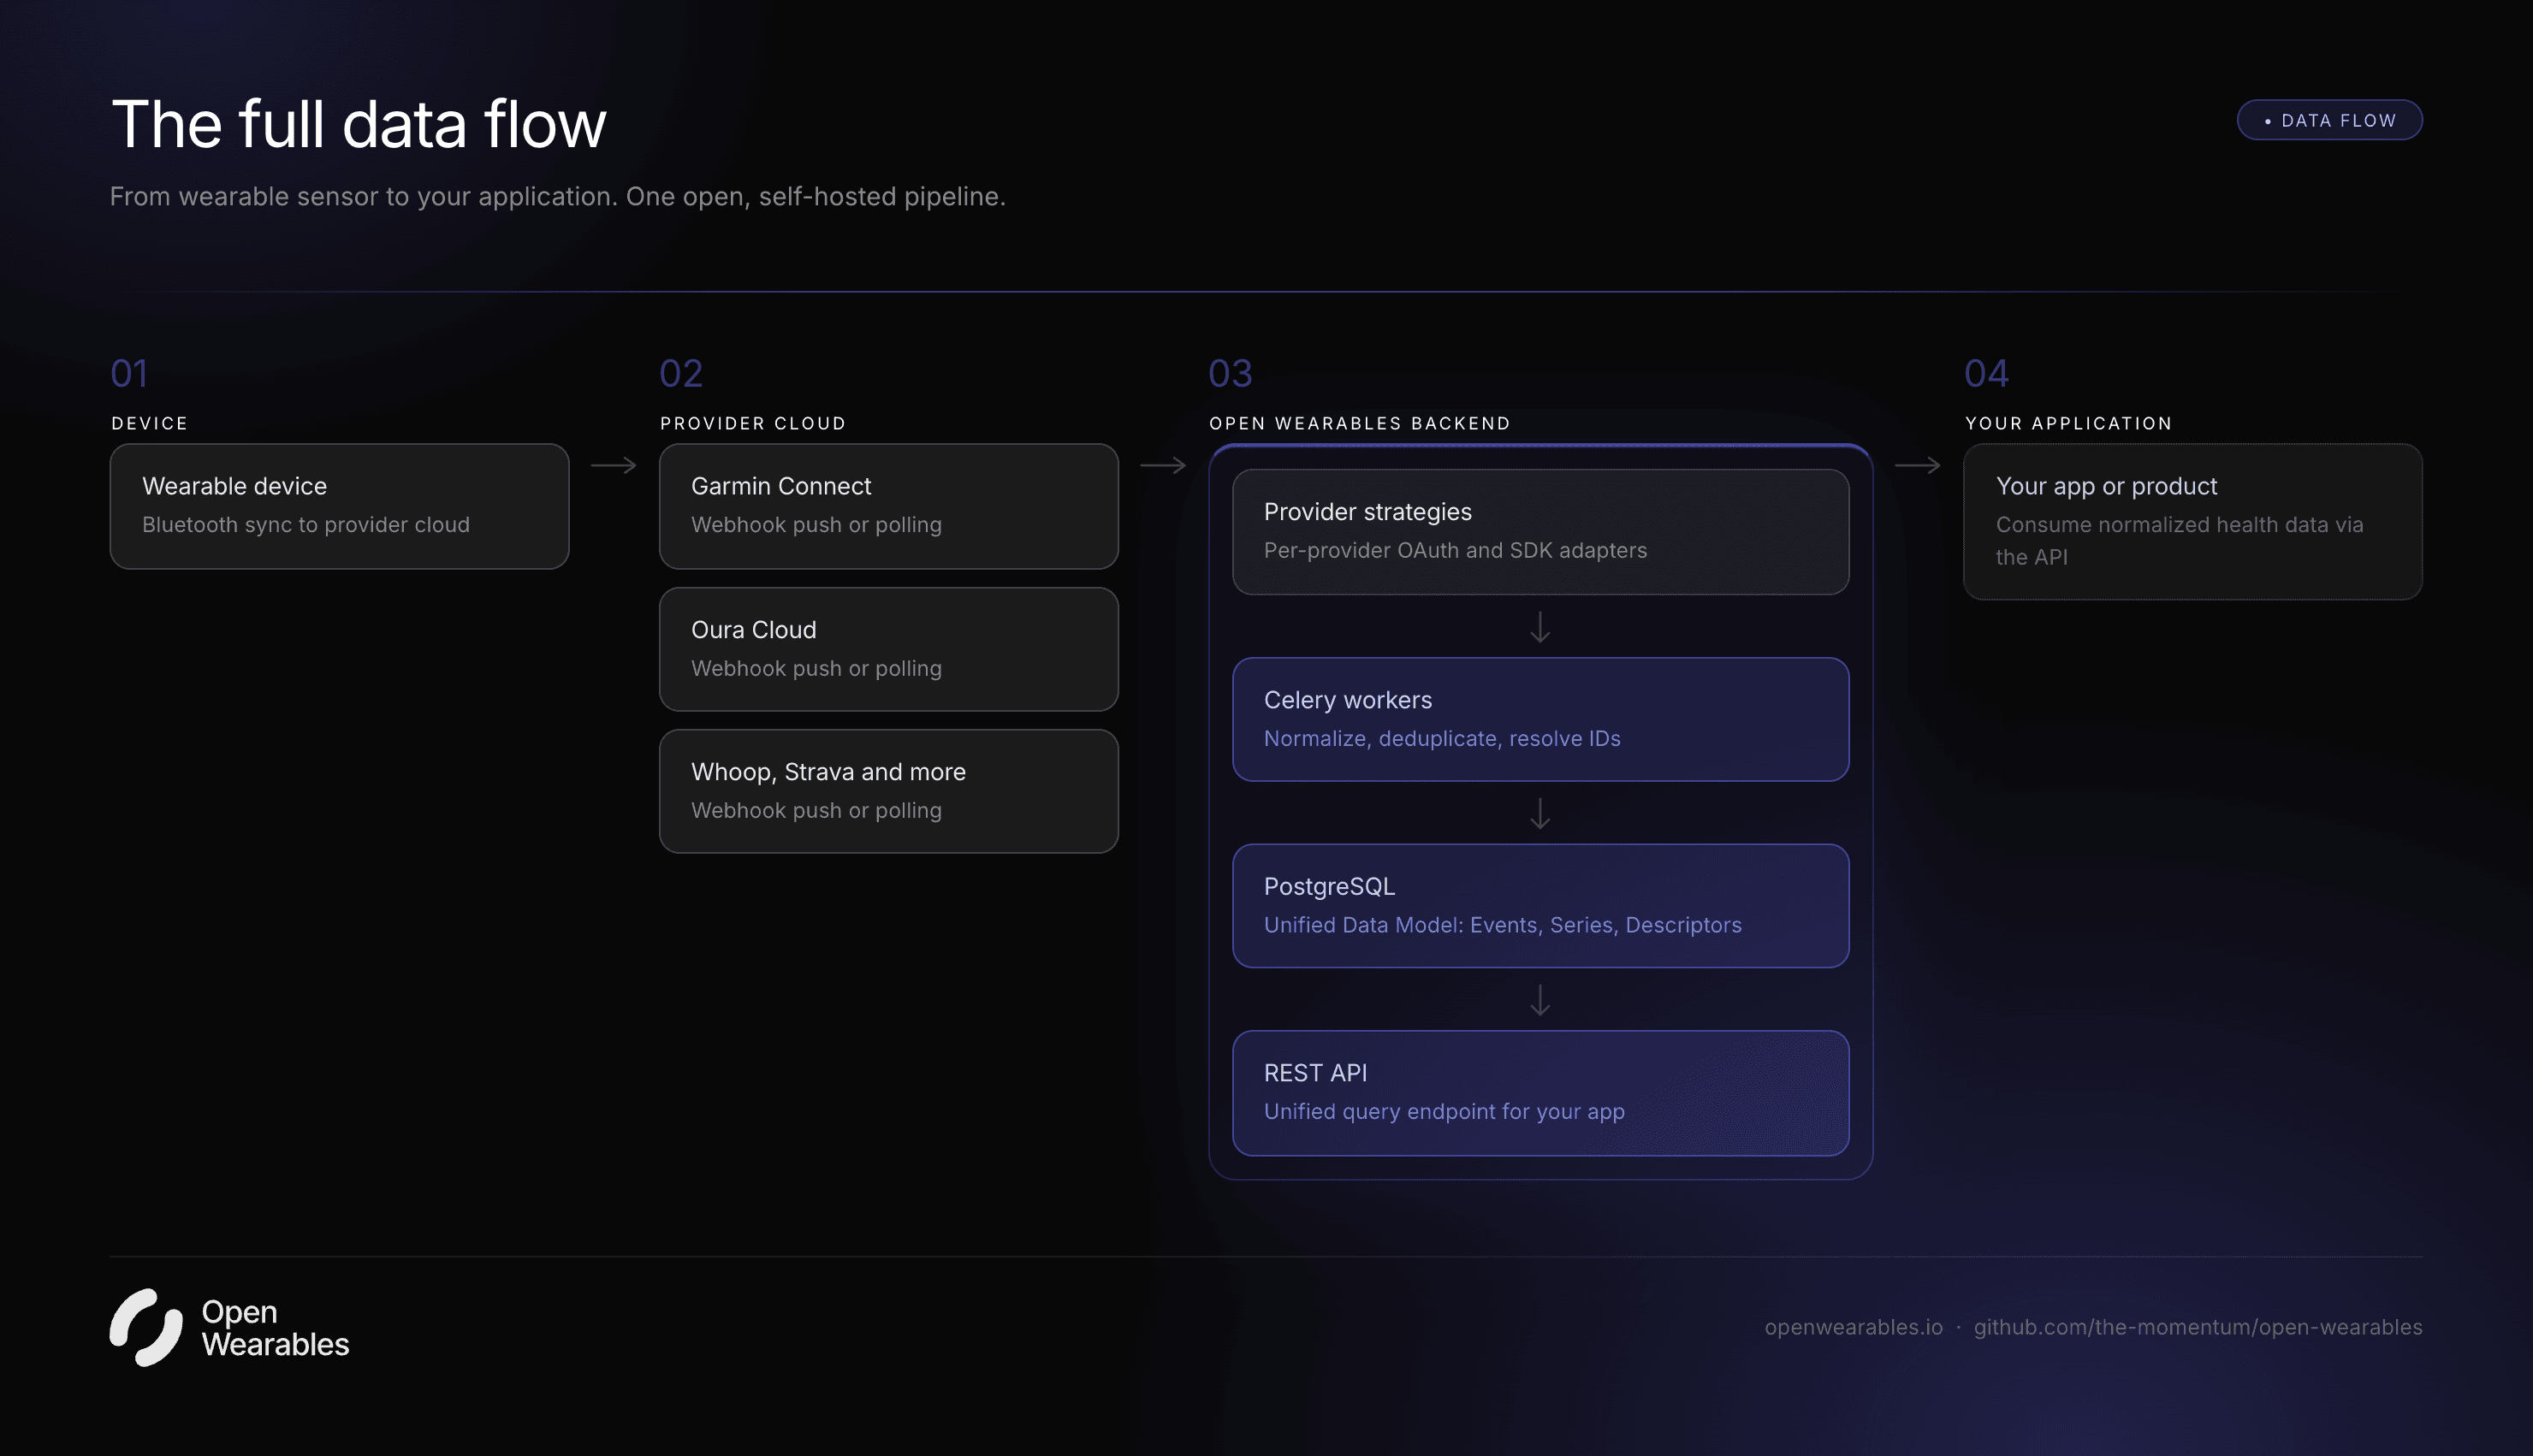Click the step number 01

130,373
